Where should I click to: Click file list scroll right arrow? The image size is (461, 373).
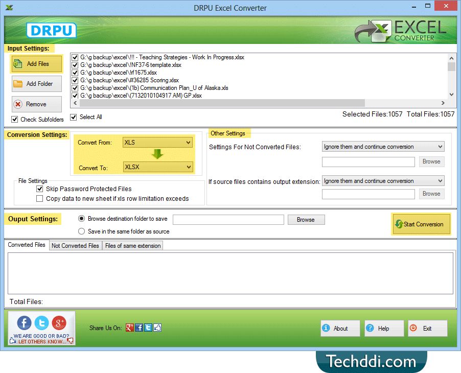tap(443, 103)
